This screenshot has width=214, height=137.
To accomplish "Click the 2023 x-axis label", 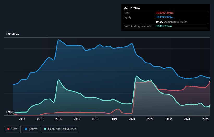I will [187, 119].
